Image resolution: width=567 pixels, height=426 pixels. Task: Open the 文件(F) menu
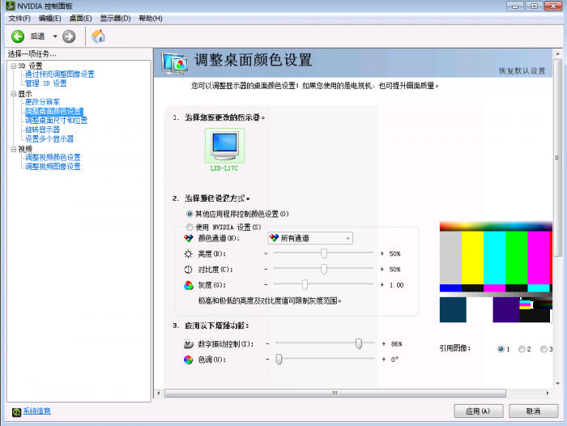tap(19, 19)
